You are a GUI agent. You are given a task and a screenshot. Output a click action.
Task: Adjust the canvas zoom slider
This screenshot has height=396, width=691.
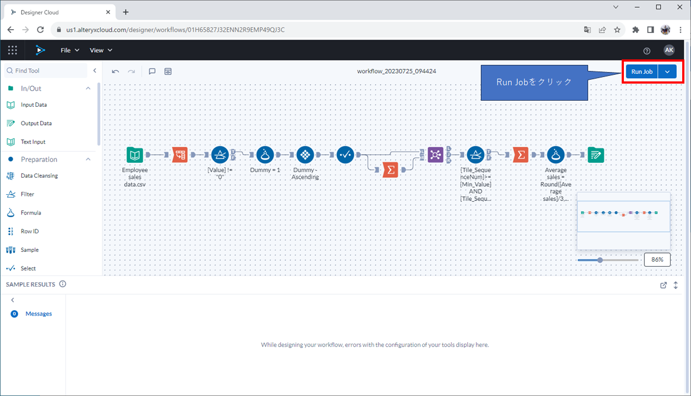(x=600, y=260)
